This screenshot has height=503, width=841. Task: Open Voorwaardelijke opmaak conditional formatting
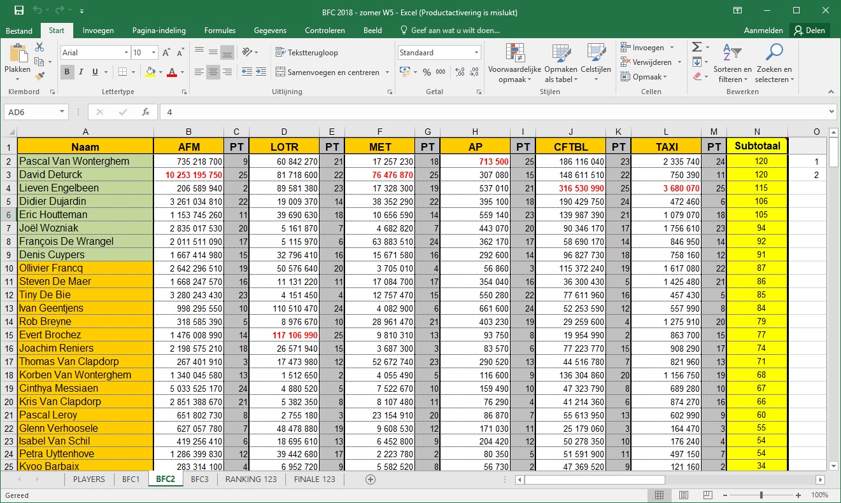514,64
